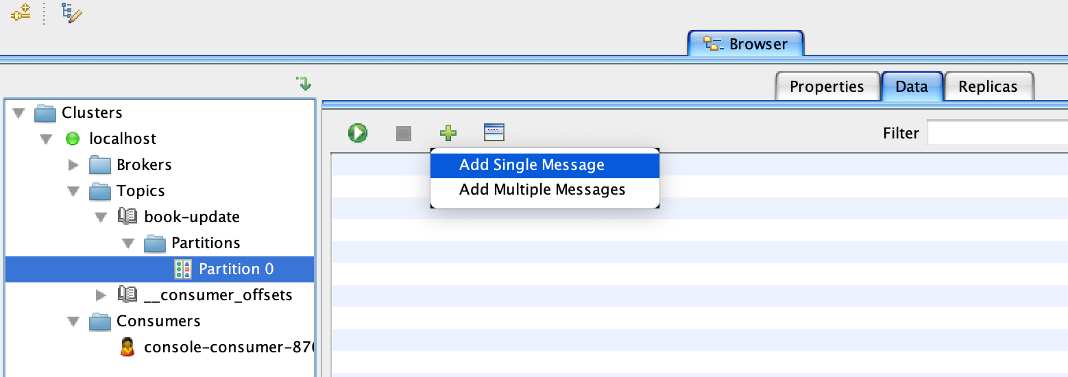Screen dimensions: 1068x377
Task: Expand the __consumer_offsets topic
Action: tap(101, 295)
